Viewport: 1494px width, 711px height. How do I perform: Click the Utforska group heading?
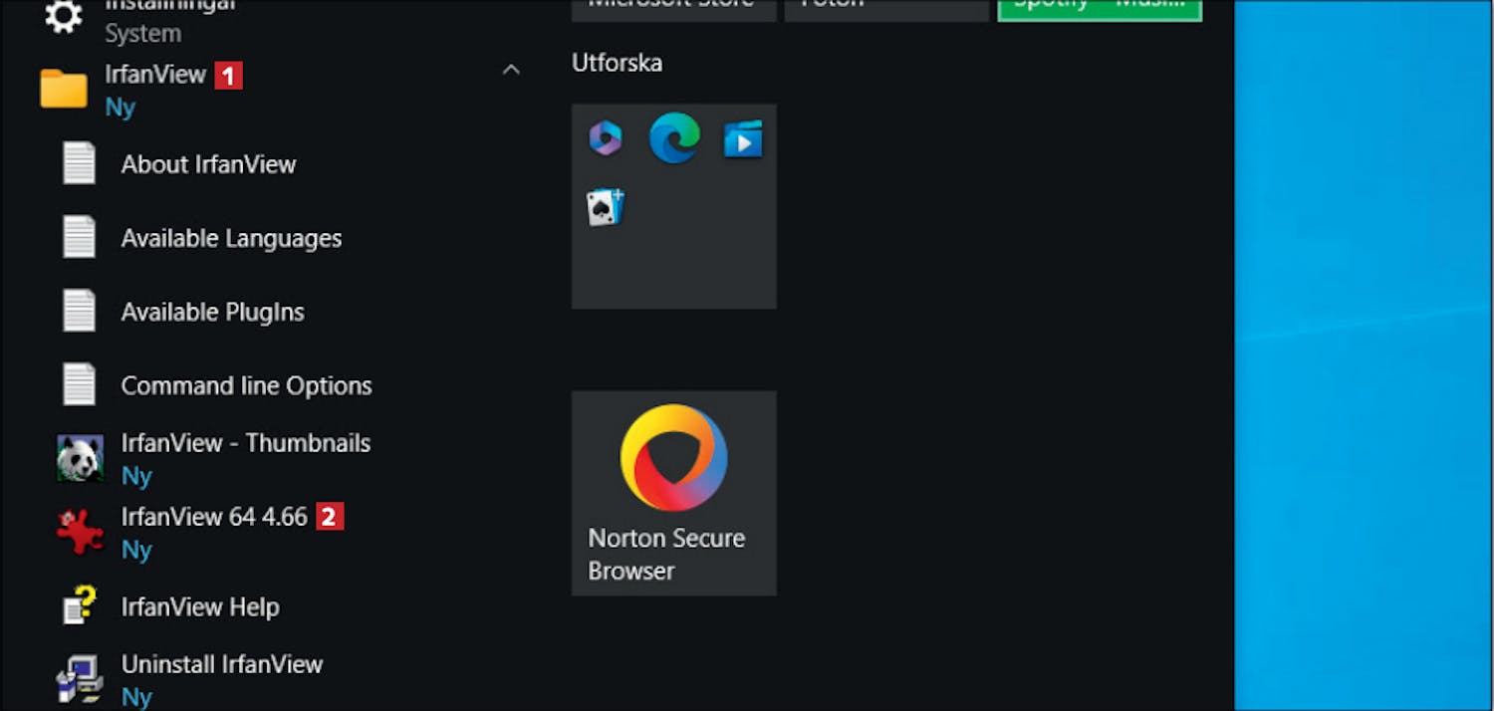tap(617, 63)
